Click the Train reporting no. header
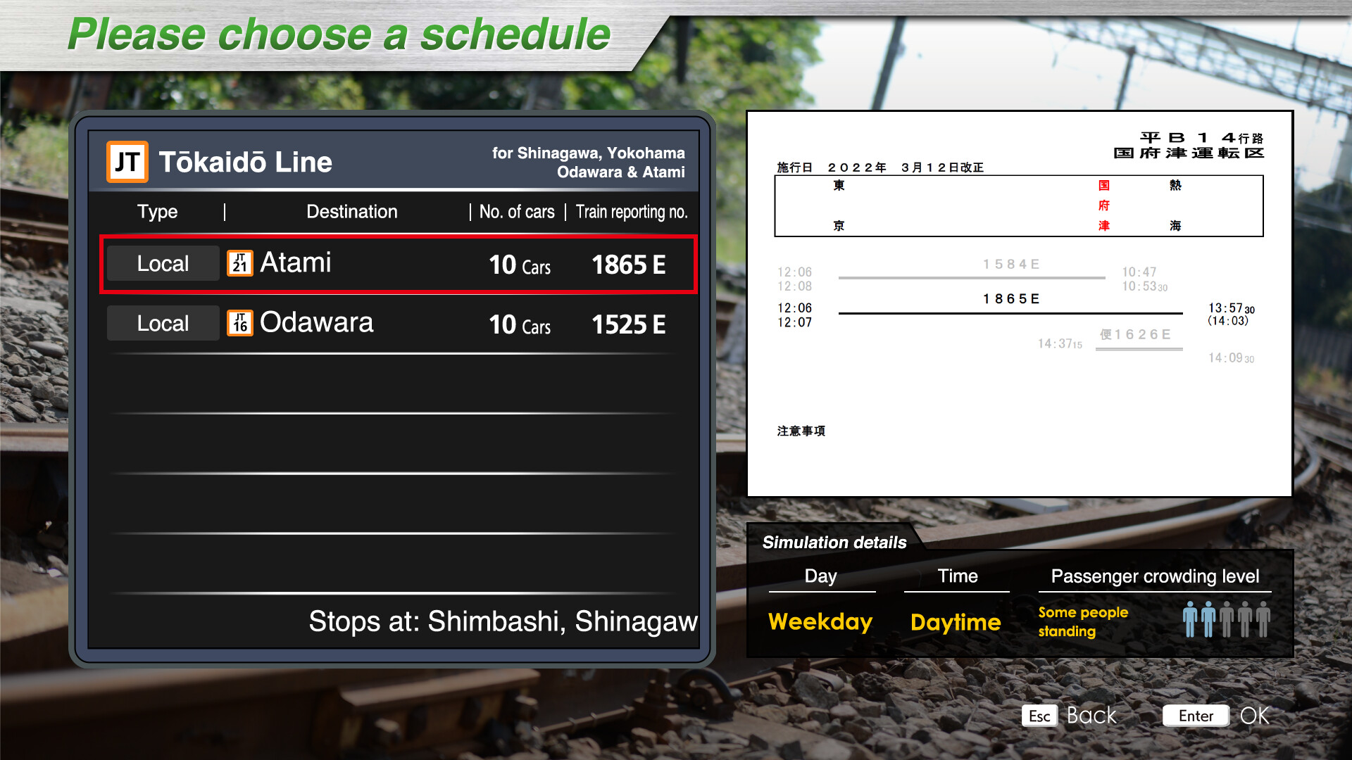The width and height of the screenshot is (1352, 760). tap(632, 212)
